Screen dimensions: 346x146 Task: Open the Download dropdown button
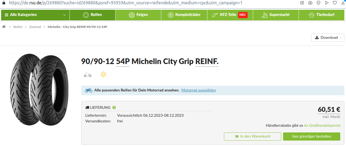[x=327, y=38]
